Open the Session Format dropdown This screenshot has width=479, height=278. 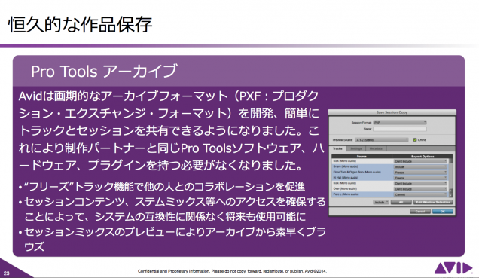click(400, 122)
